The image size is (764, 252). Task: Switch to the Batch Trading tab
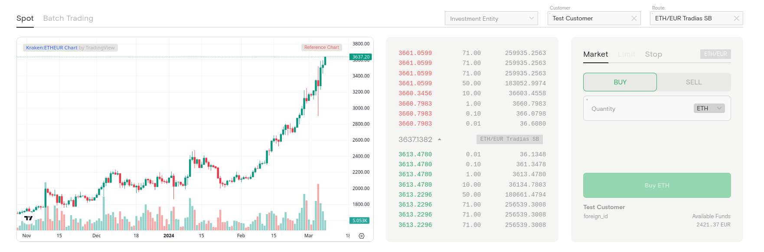click(68, 18)
